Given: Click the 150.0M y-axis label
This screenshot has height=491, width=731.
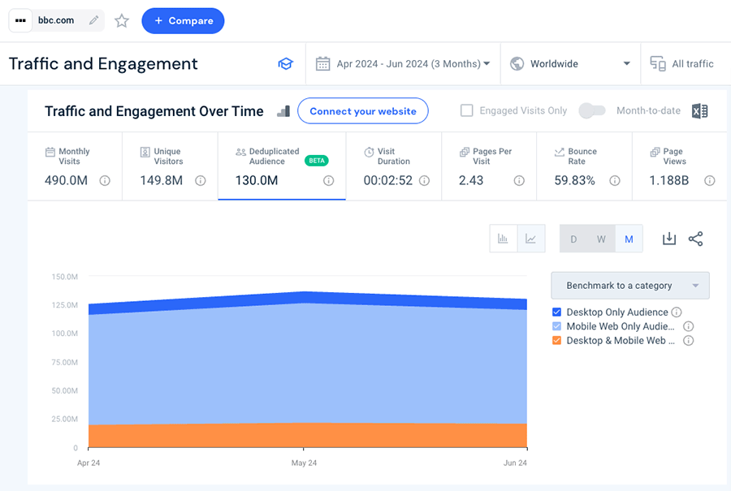Looking at the screenshot, I should [x=65, y=277].
